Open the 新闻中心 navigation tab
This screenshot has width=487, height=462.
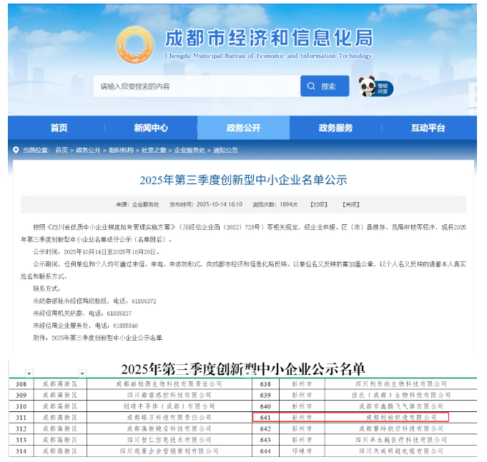[151, 128]
